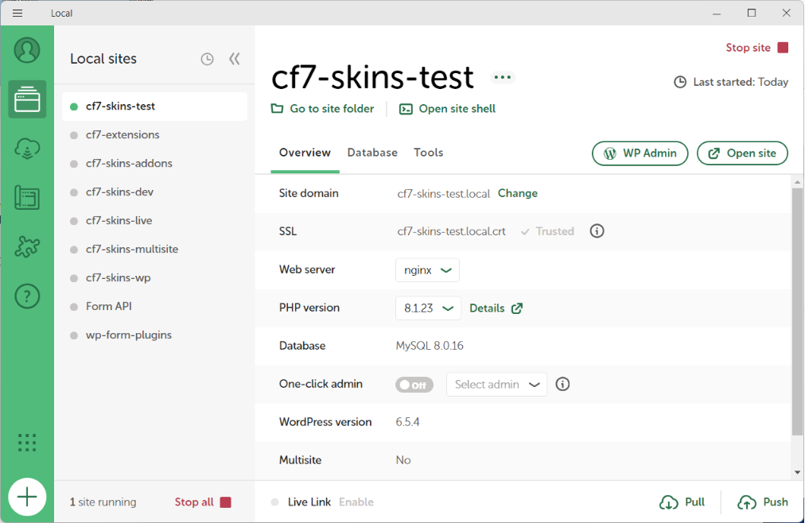The height and width of the screenshot is (523, 805).
Task: Switch to the Database tab
Action: [x=372, y=153]
